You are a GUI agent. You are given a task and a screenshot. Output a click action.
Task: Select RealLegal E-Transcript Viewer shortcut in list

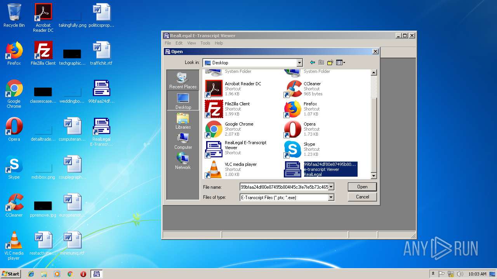pos(236,149)
